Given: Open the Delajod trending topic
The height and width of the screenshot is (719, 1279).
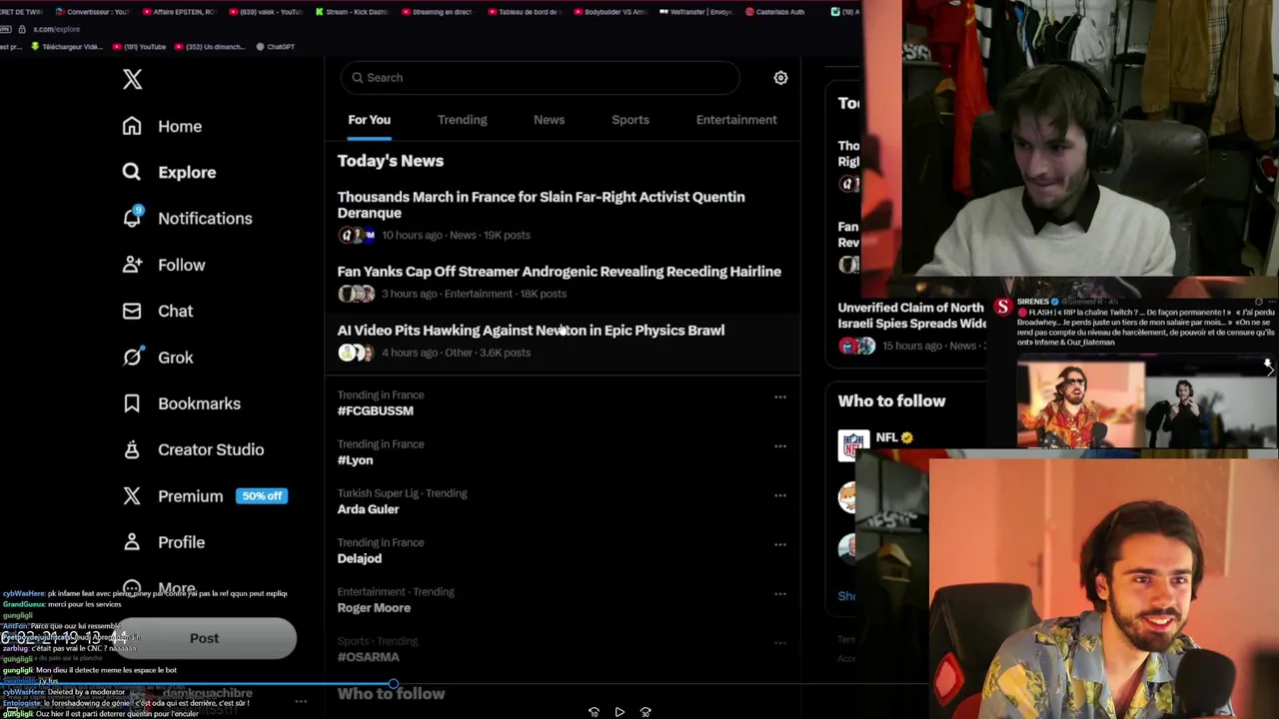Looking at the screenshot, I should 360,558.
